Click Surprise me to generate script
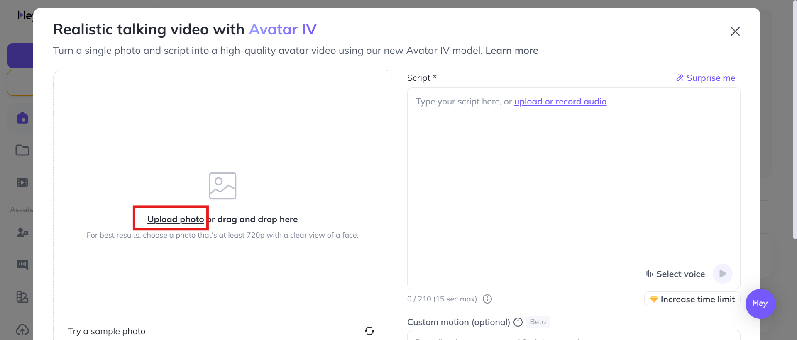The image size is (797, 340). (706, 78)
